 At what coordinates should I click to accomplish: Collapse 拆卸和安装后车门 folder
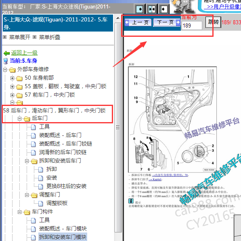(27, 161)
